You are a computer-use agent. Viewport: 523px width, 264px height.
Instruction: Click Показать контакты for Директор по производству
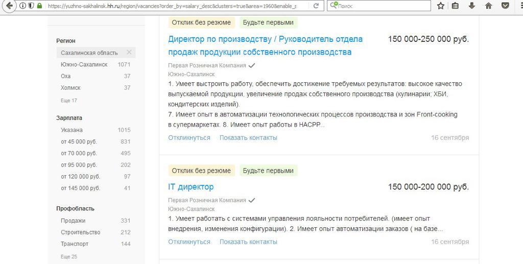tap(248, 138)
